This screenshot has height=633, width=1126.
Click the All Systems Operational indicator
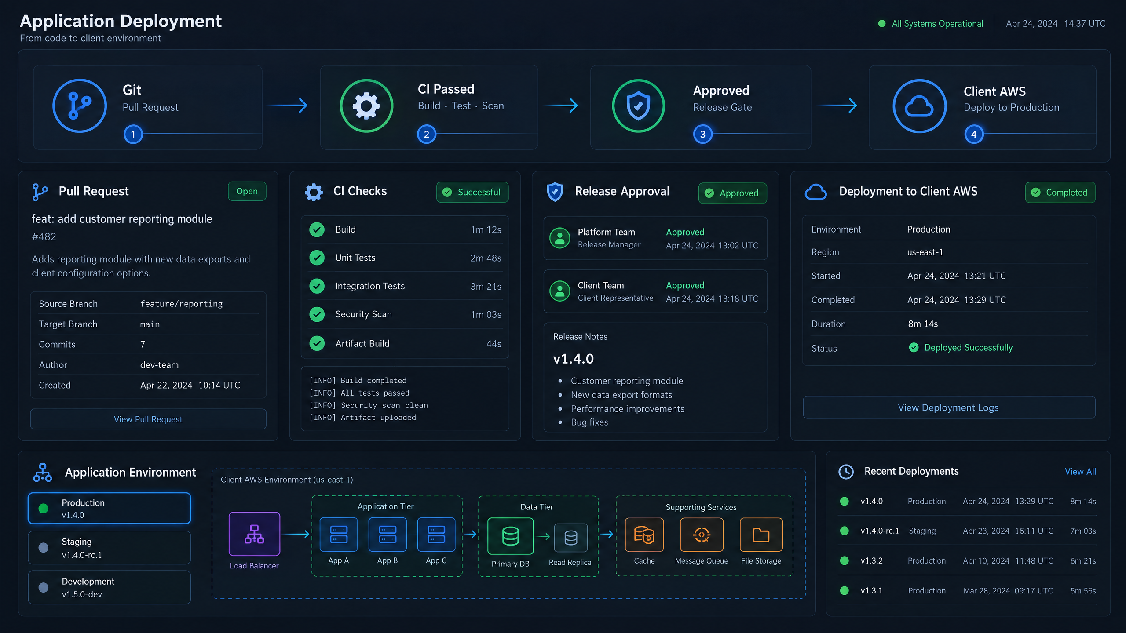coord(931,24)
